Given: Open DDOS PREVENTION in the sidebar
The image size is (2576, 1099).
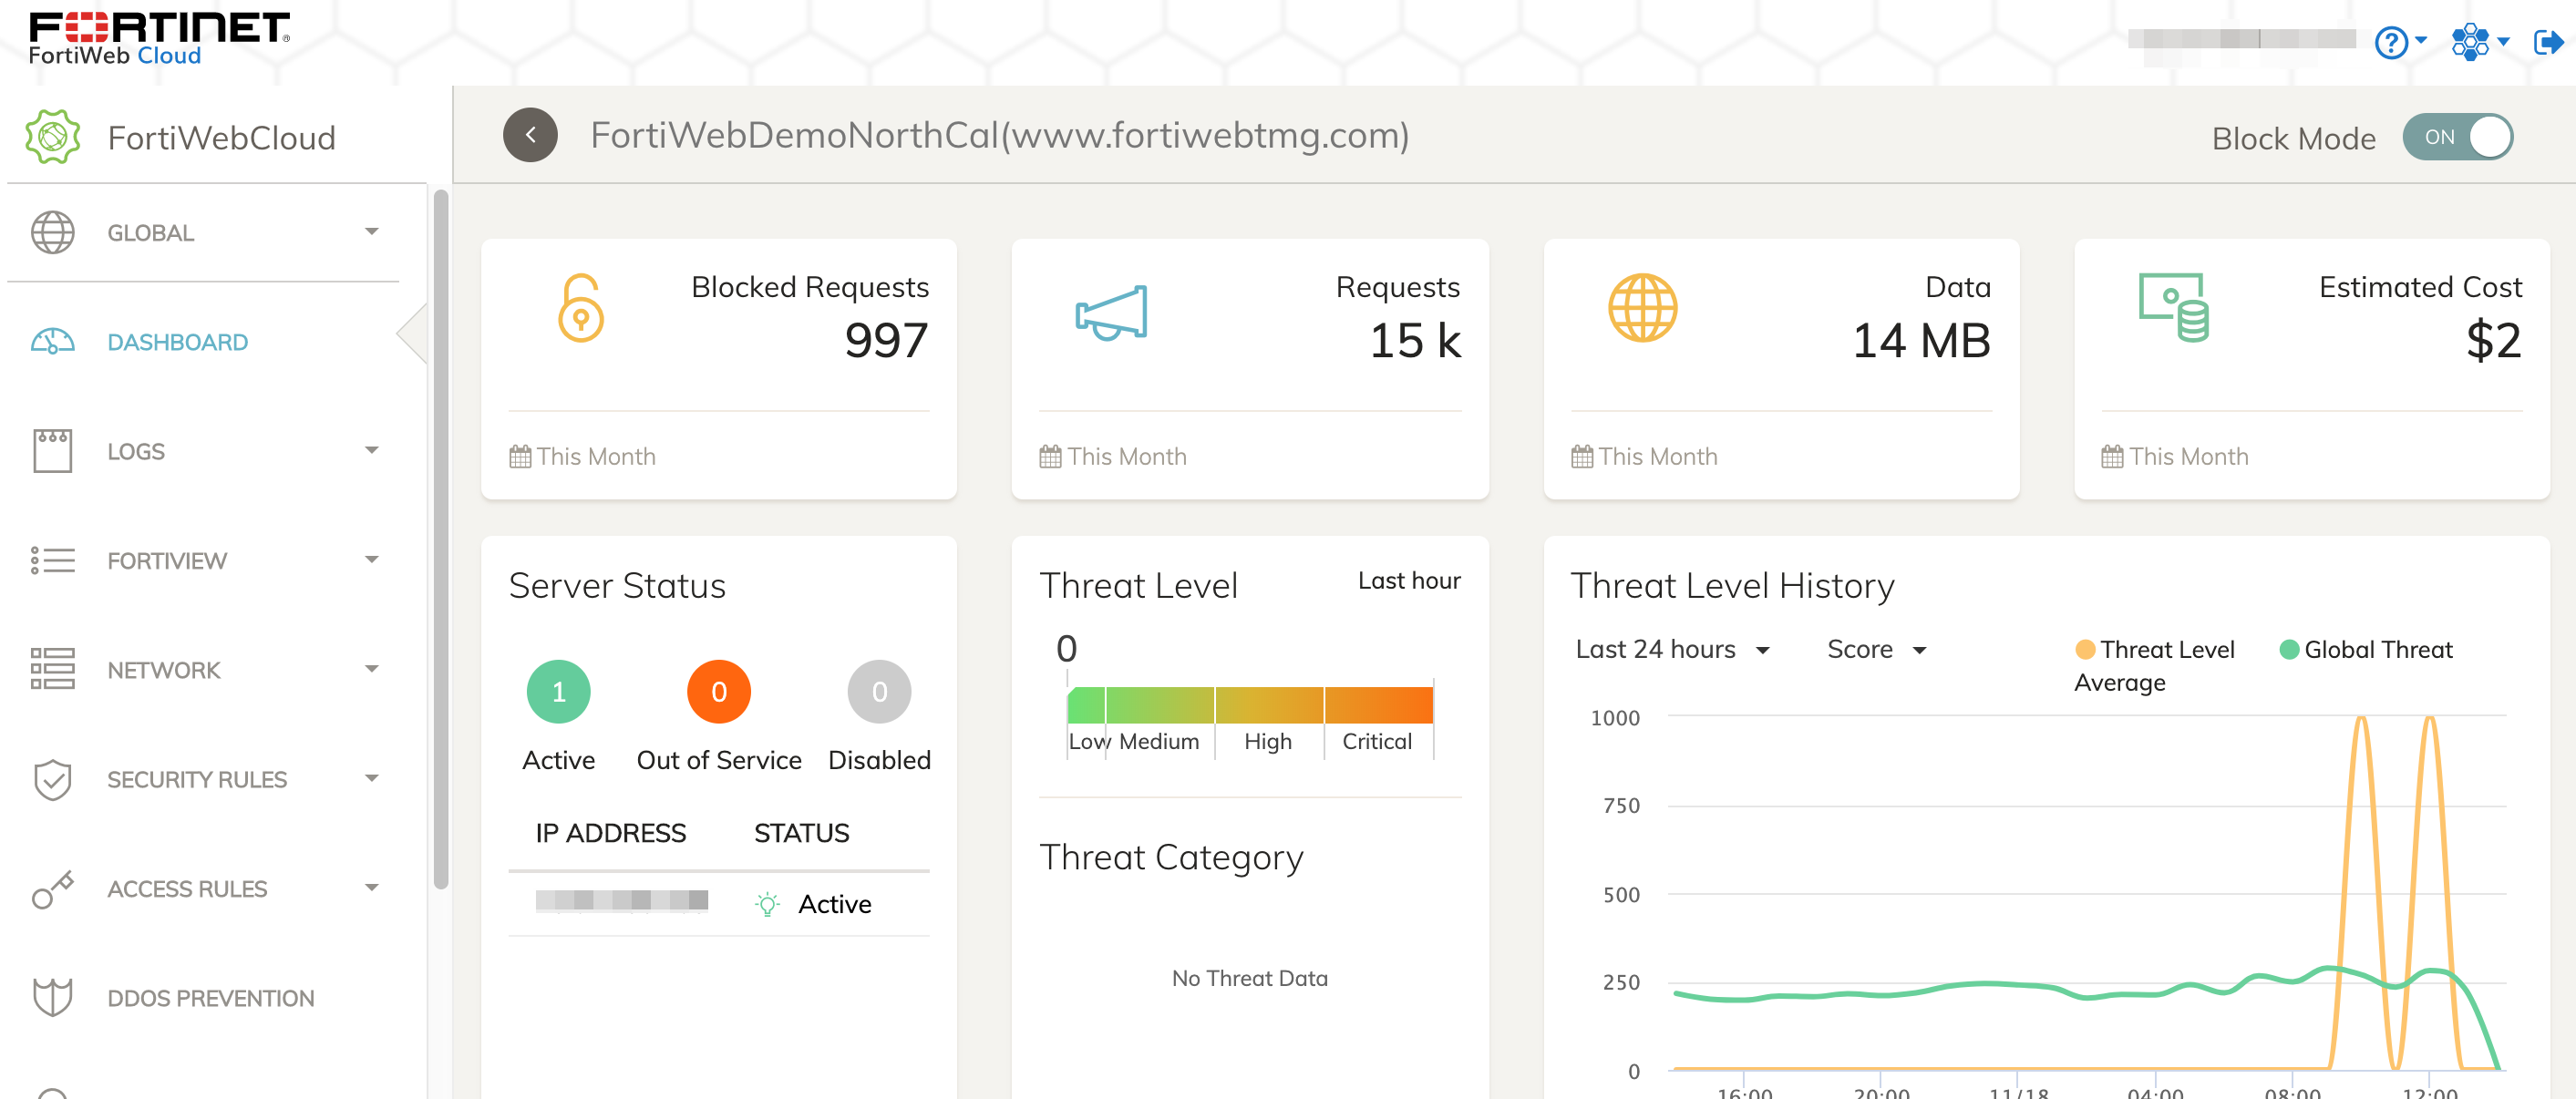Looking at the screenshot, I should (x=210, y=998).
